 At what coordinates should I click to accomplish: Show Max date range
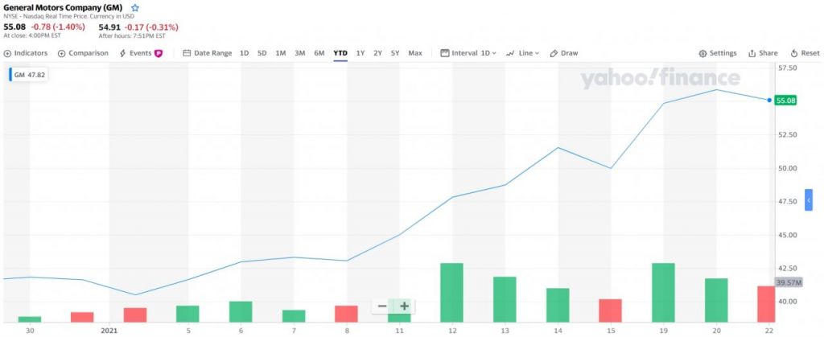pyautogui.click(x=415, y=53)
